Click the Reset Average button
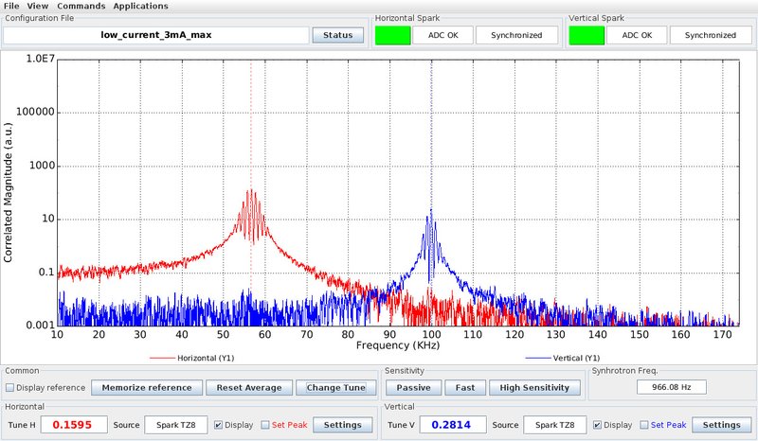 coord(249,387)
